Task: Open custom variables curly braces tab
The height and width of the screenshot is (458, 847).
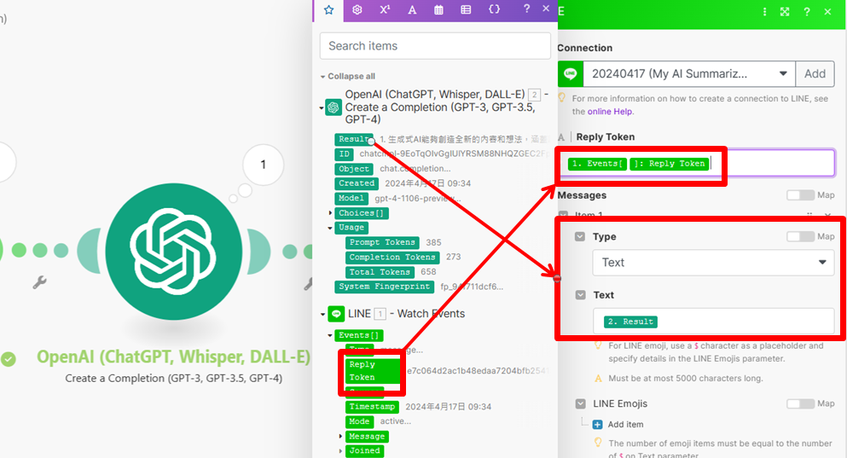Action: coord(494,9)
